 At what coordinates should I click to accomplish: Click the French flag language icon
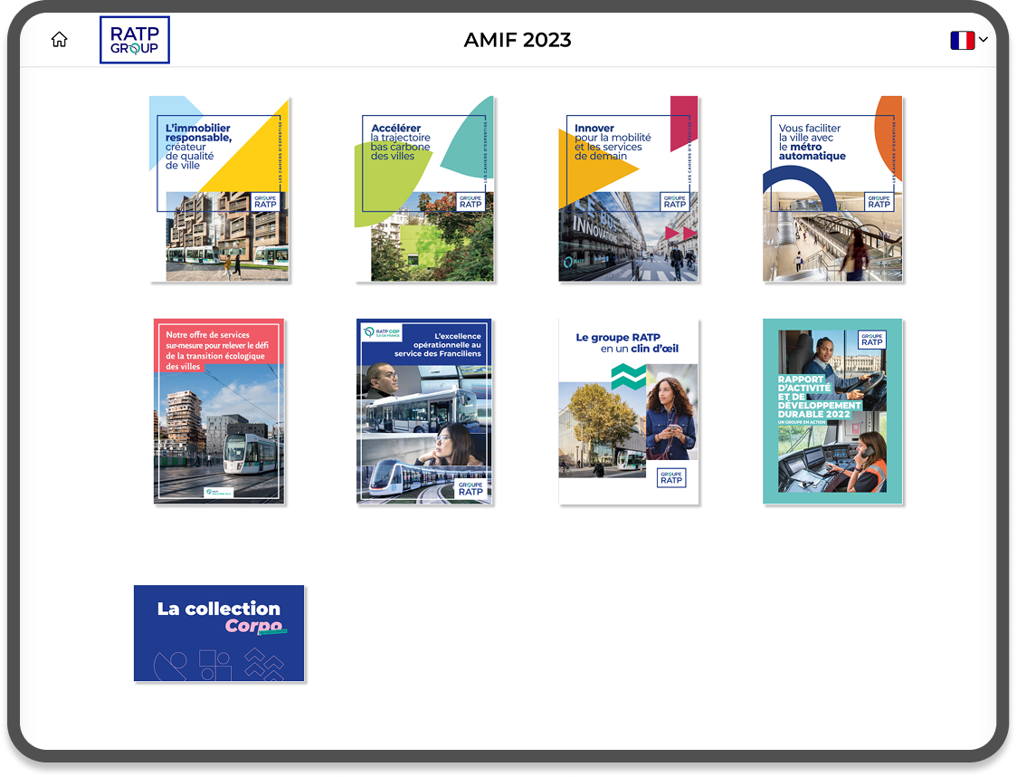coord(962,40)
